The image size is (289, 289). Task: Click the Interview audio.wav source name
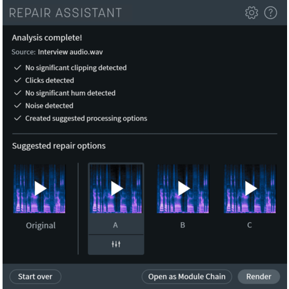tap(71, 52)
